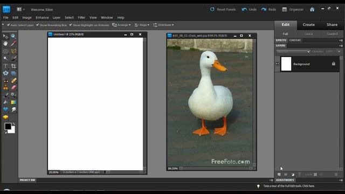Click the black foreground color swatch
The width and height of the screenshot is (345, 194).
tap(8, 126)
